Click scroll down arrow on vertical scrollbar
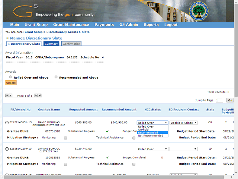The image size is (238, 179). pos(236,173)
